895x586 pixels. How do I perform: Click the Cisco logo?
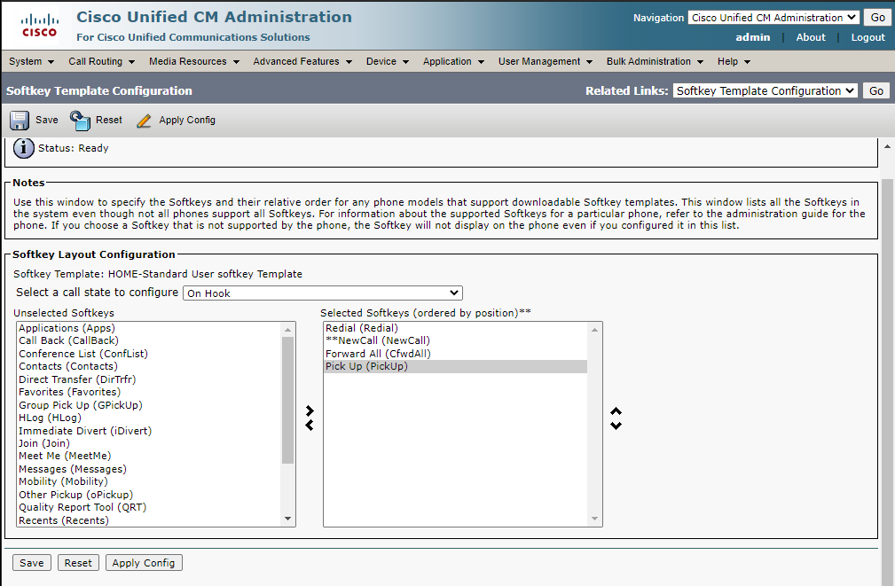(x=39, y=26)
